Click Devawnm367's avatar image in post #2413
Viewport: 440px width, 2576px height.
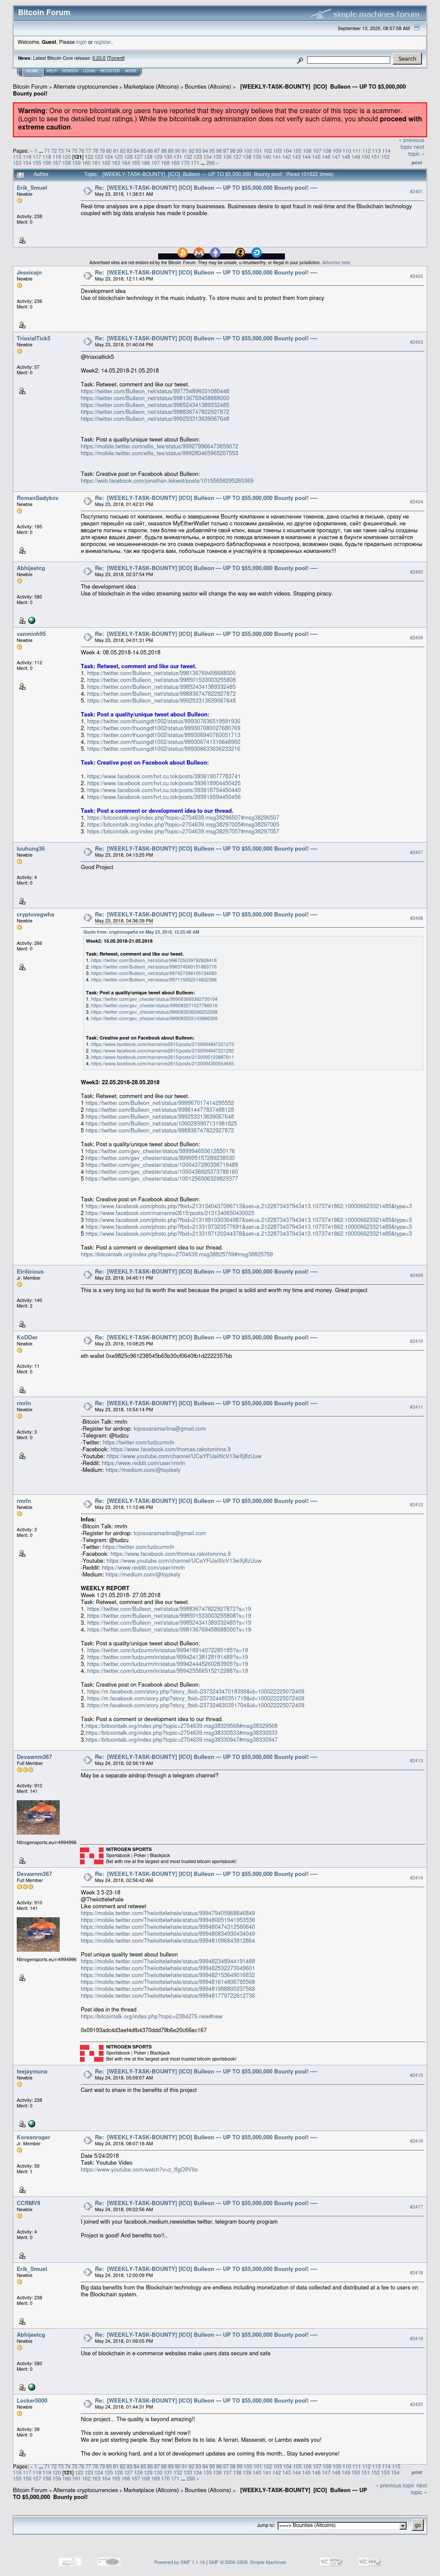pyautogui.click(x=38, y=1817)
